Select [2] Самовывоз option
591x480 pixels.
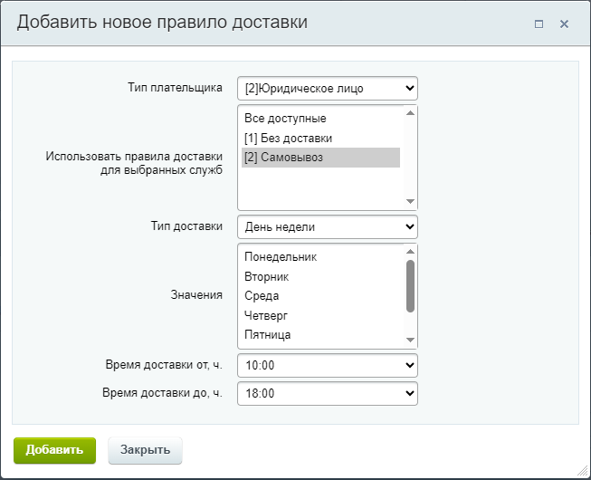[320, 158]
